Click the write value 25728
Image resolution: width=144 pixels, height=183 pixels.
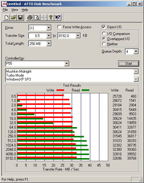click(117, 96)
